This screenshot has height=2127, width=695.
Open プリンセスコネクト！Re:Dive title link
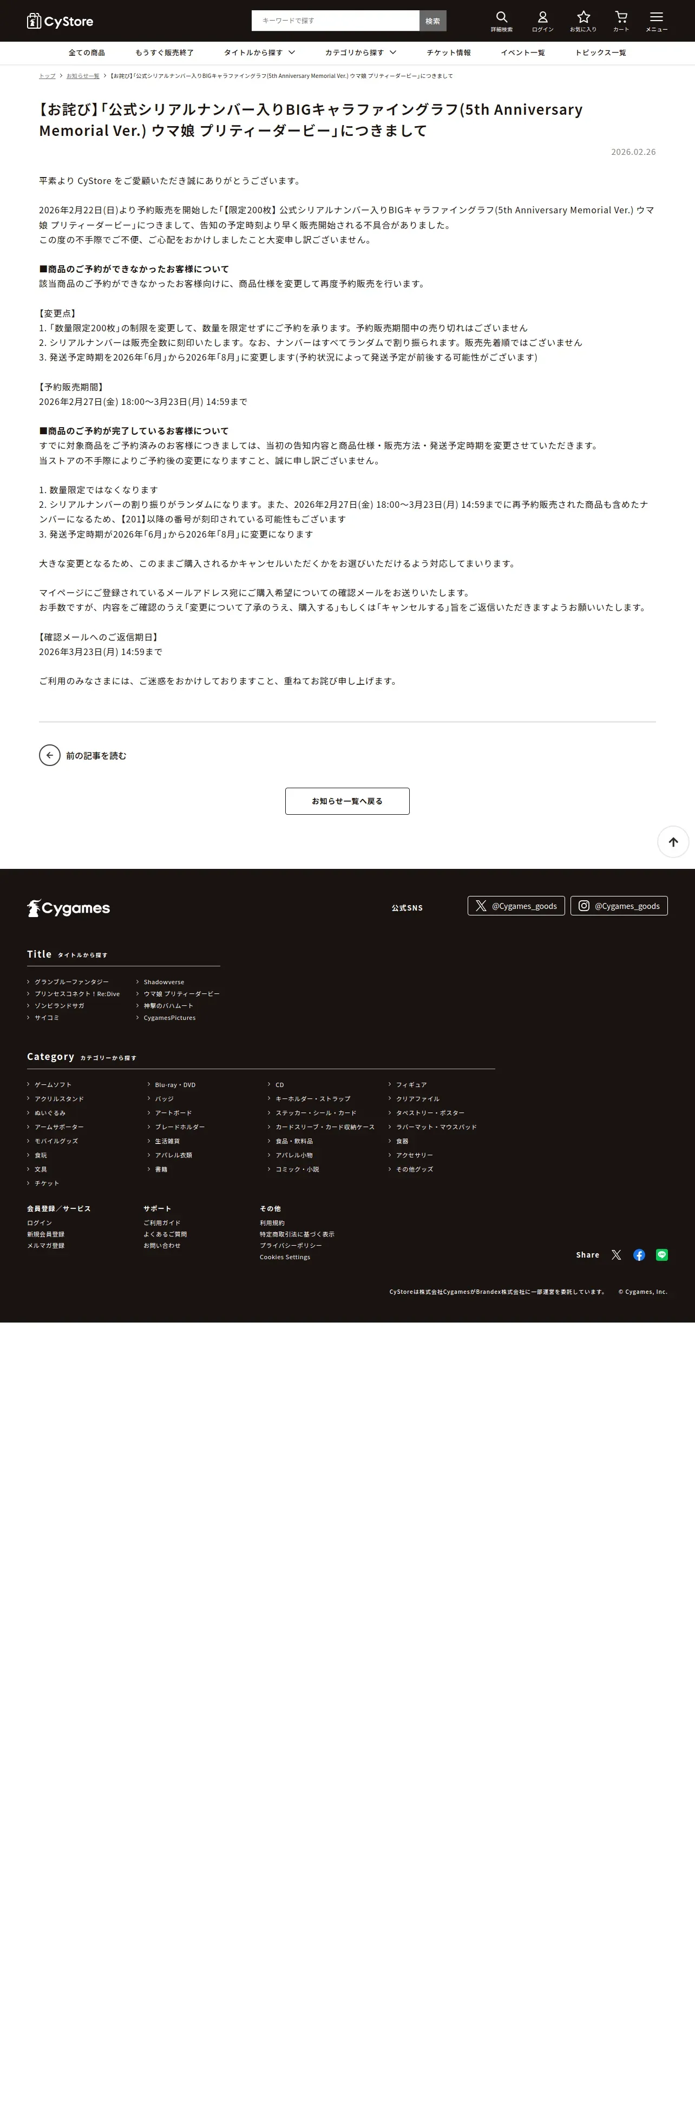click(x=77, y=993)
